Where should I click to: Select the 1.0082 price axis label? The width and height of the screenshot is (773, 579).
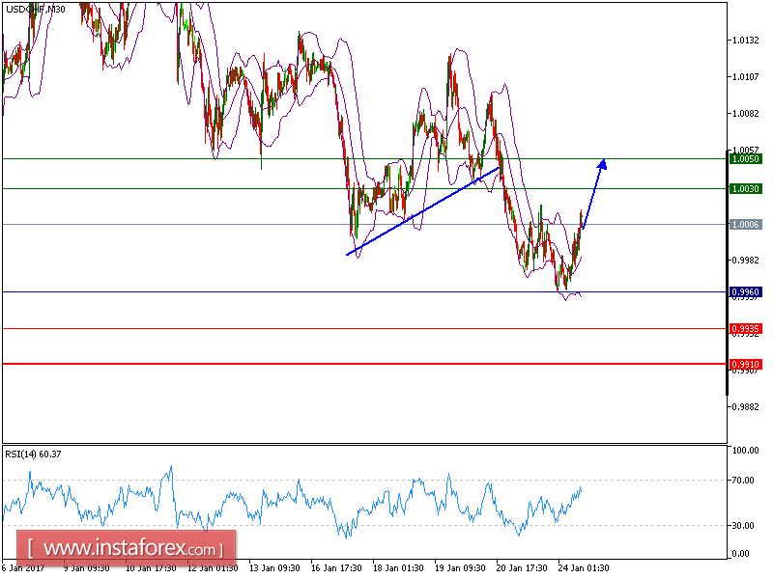tap(745, 114)
